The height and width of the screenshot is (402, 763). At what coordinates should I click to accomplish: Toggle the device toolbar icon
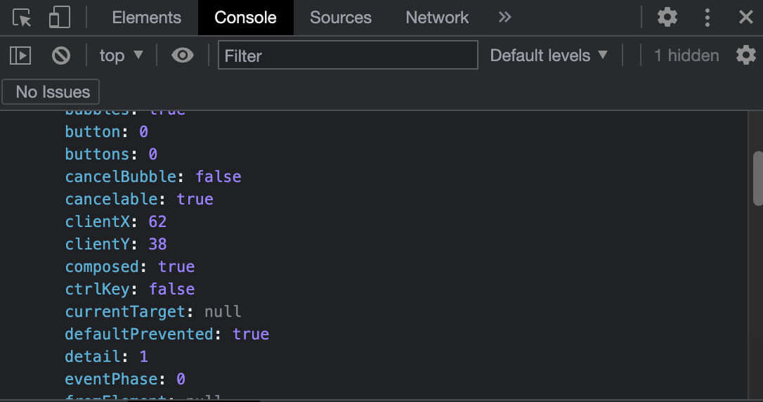click(x=59, y=18)
